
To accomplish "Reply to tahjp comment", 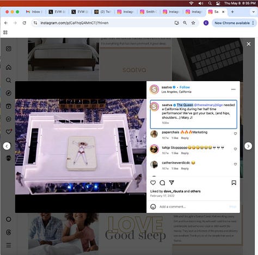I will coord(185,153).
